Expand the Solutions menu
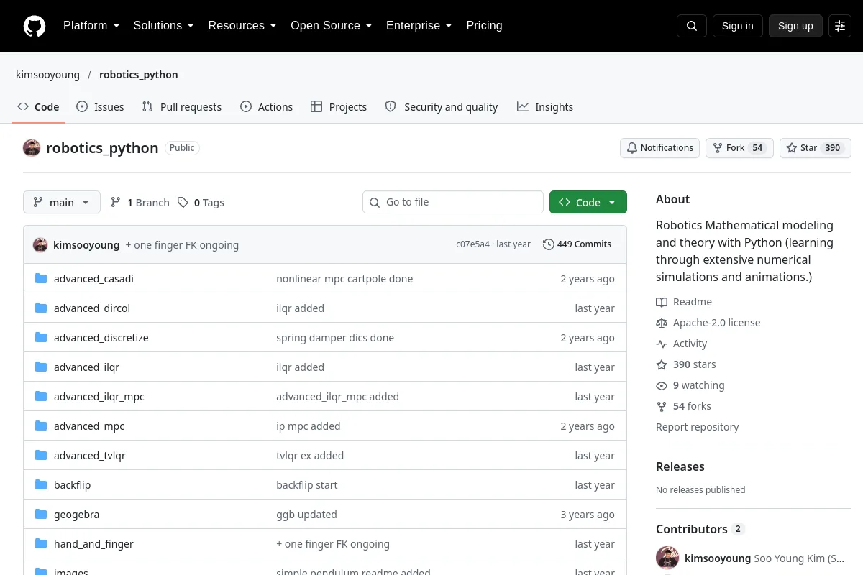The width and height of the screenshot is (863, 575). click(x=163, y=26)
